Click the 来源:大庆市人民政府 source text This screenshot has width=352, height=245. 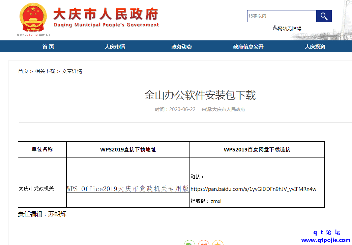(x=223, y=109)
